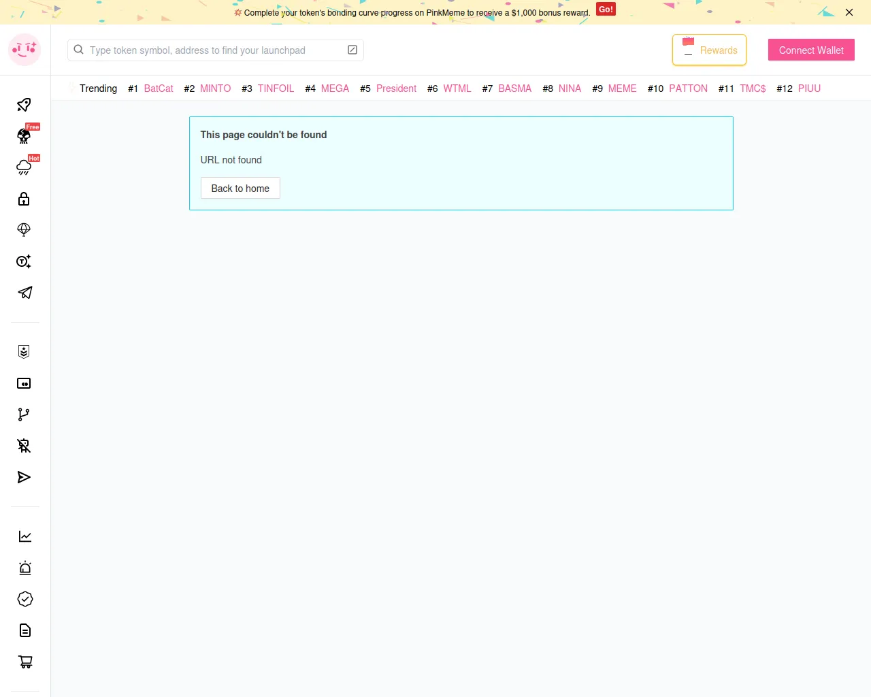This screenshot has width=871, height=697.
Task: Click the verified checkmark badge icon
Action: pos(25,599)
